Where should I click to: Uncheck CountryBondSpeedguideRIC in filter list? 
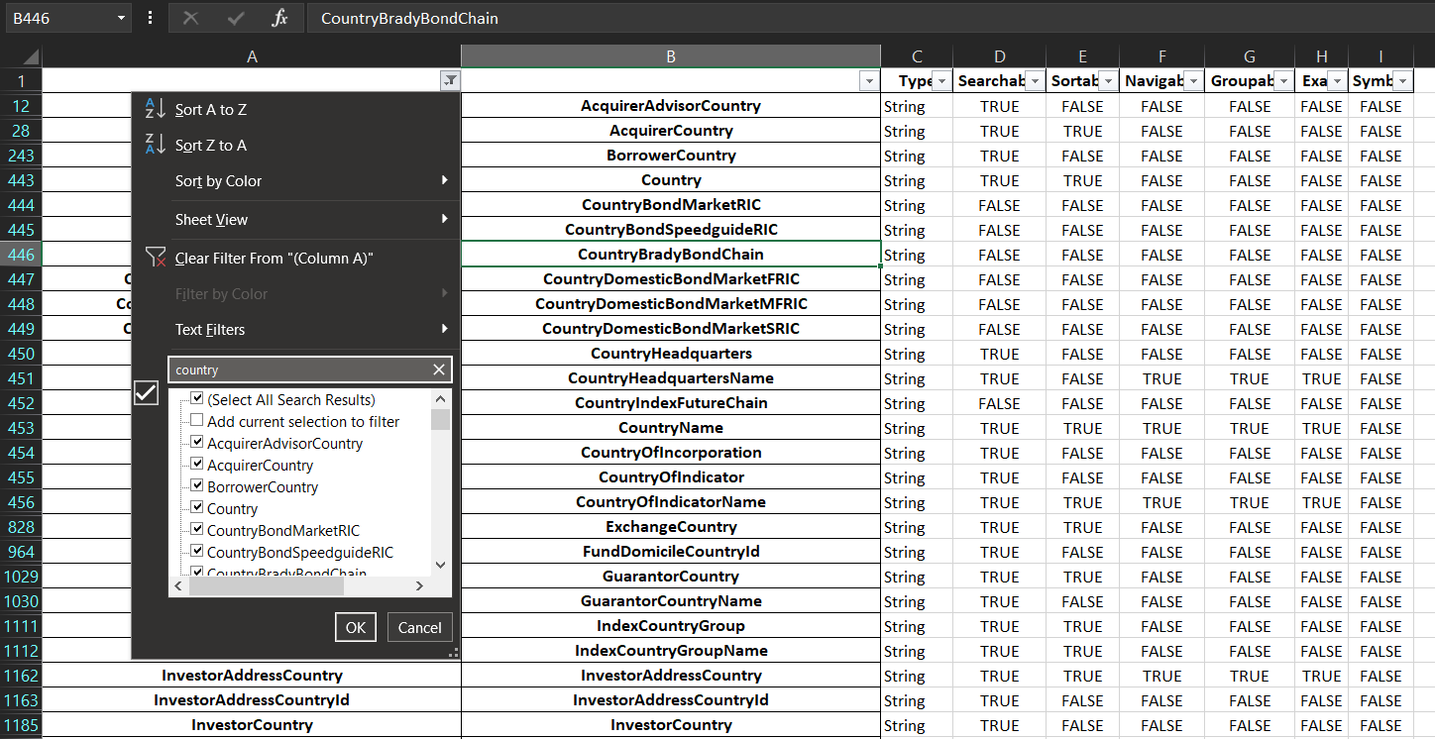(x=196, y=552)
